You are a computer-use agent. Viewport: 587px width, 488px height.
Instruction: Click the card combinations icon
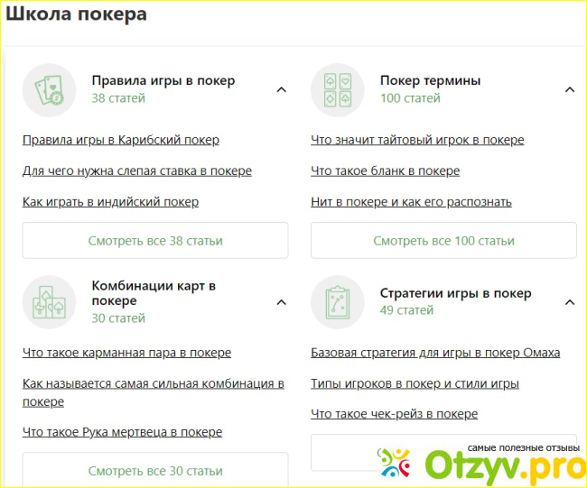[x=49, y=302]
